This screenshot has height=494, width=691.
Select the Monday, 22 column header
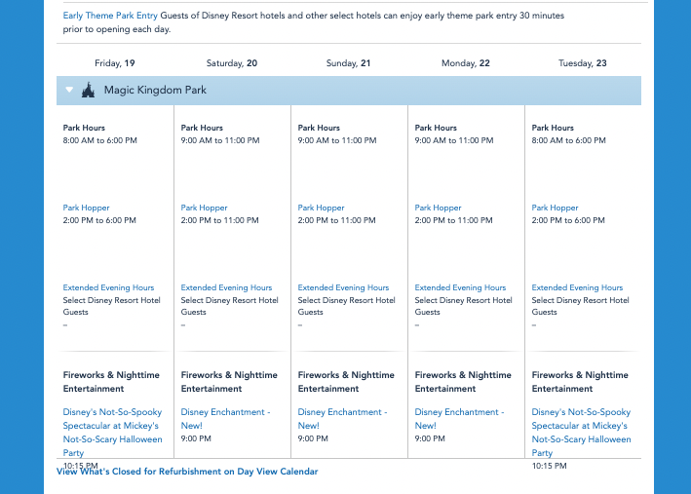tap(465, 63)
